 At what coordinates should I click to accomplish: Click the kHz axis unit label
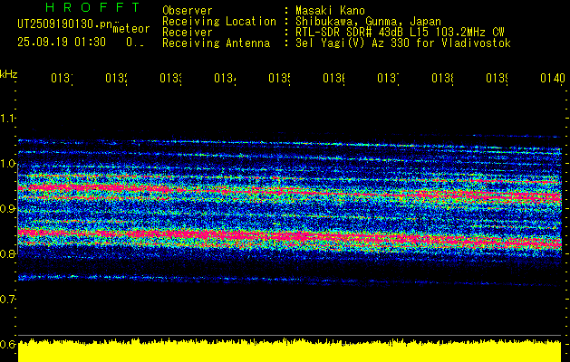[9, 72]
